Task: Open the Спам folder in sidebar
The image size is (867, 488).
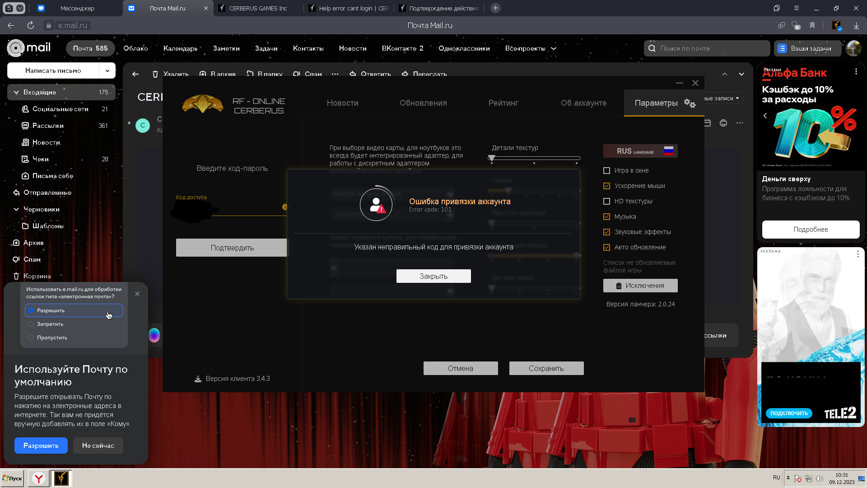Action: (32, 259)
